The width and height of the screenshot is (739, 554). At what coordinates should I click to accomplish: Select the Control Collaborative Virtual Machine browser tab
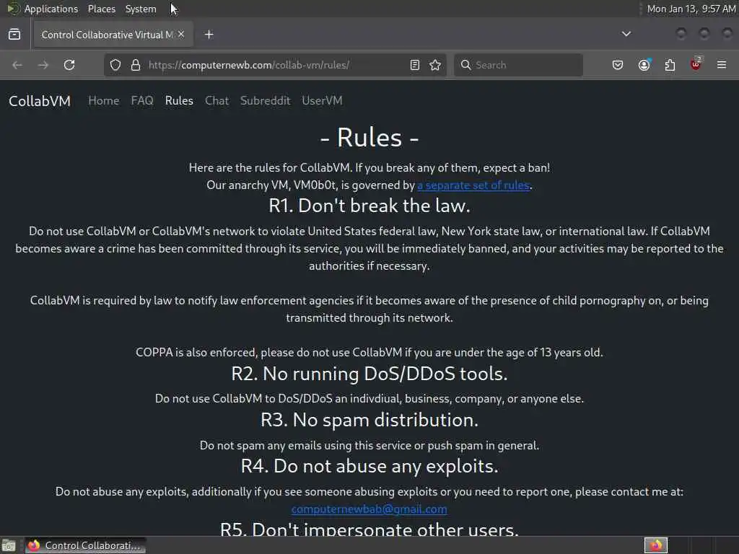point(112,35)
